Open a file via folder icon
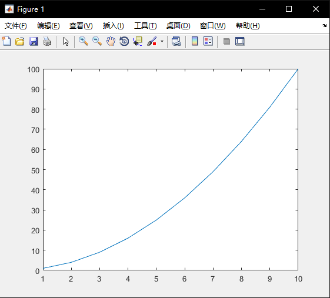330x298 pixels. coord(20,41)
